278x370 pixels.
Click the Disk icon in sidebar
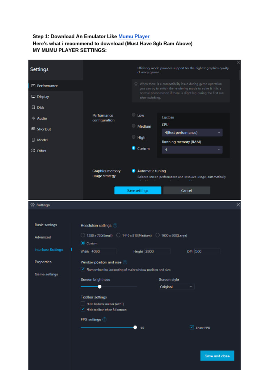point(33,107)
